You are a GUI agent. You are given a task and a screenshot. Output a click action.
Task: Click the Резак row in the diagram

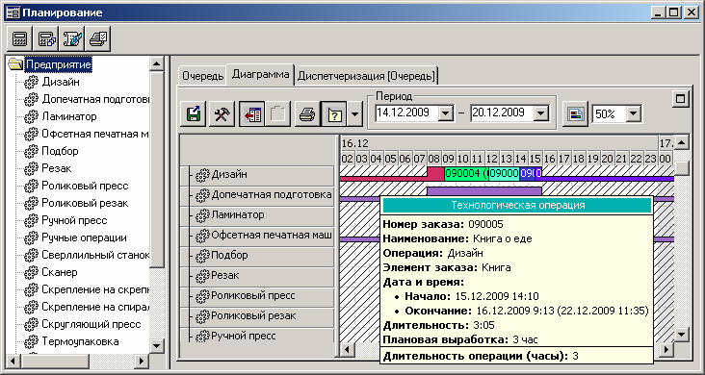point(257,276)
